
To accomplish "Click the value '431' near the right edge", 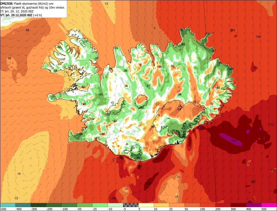I will pyautogui.click(x=268, y=139).
